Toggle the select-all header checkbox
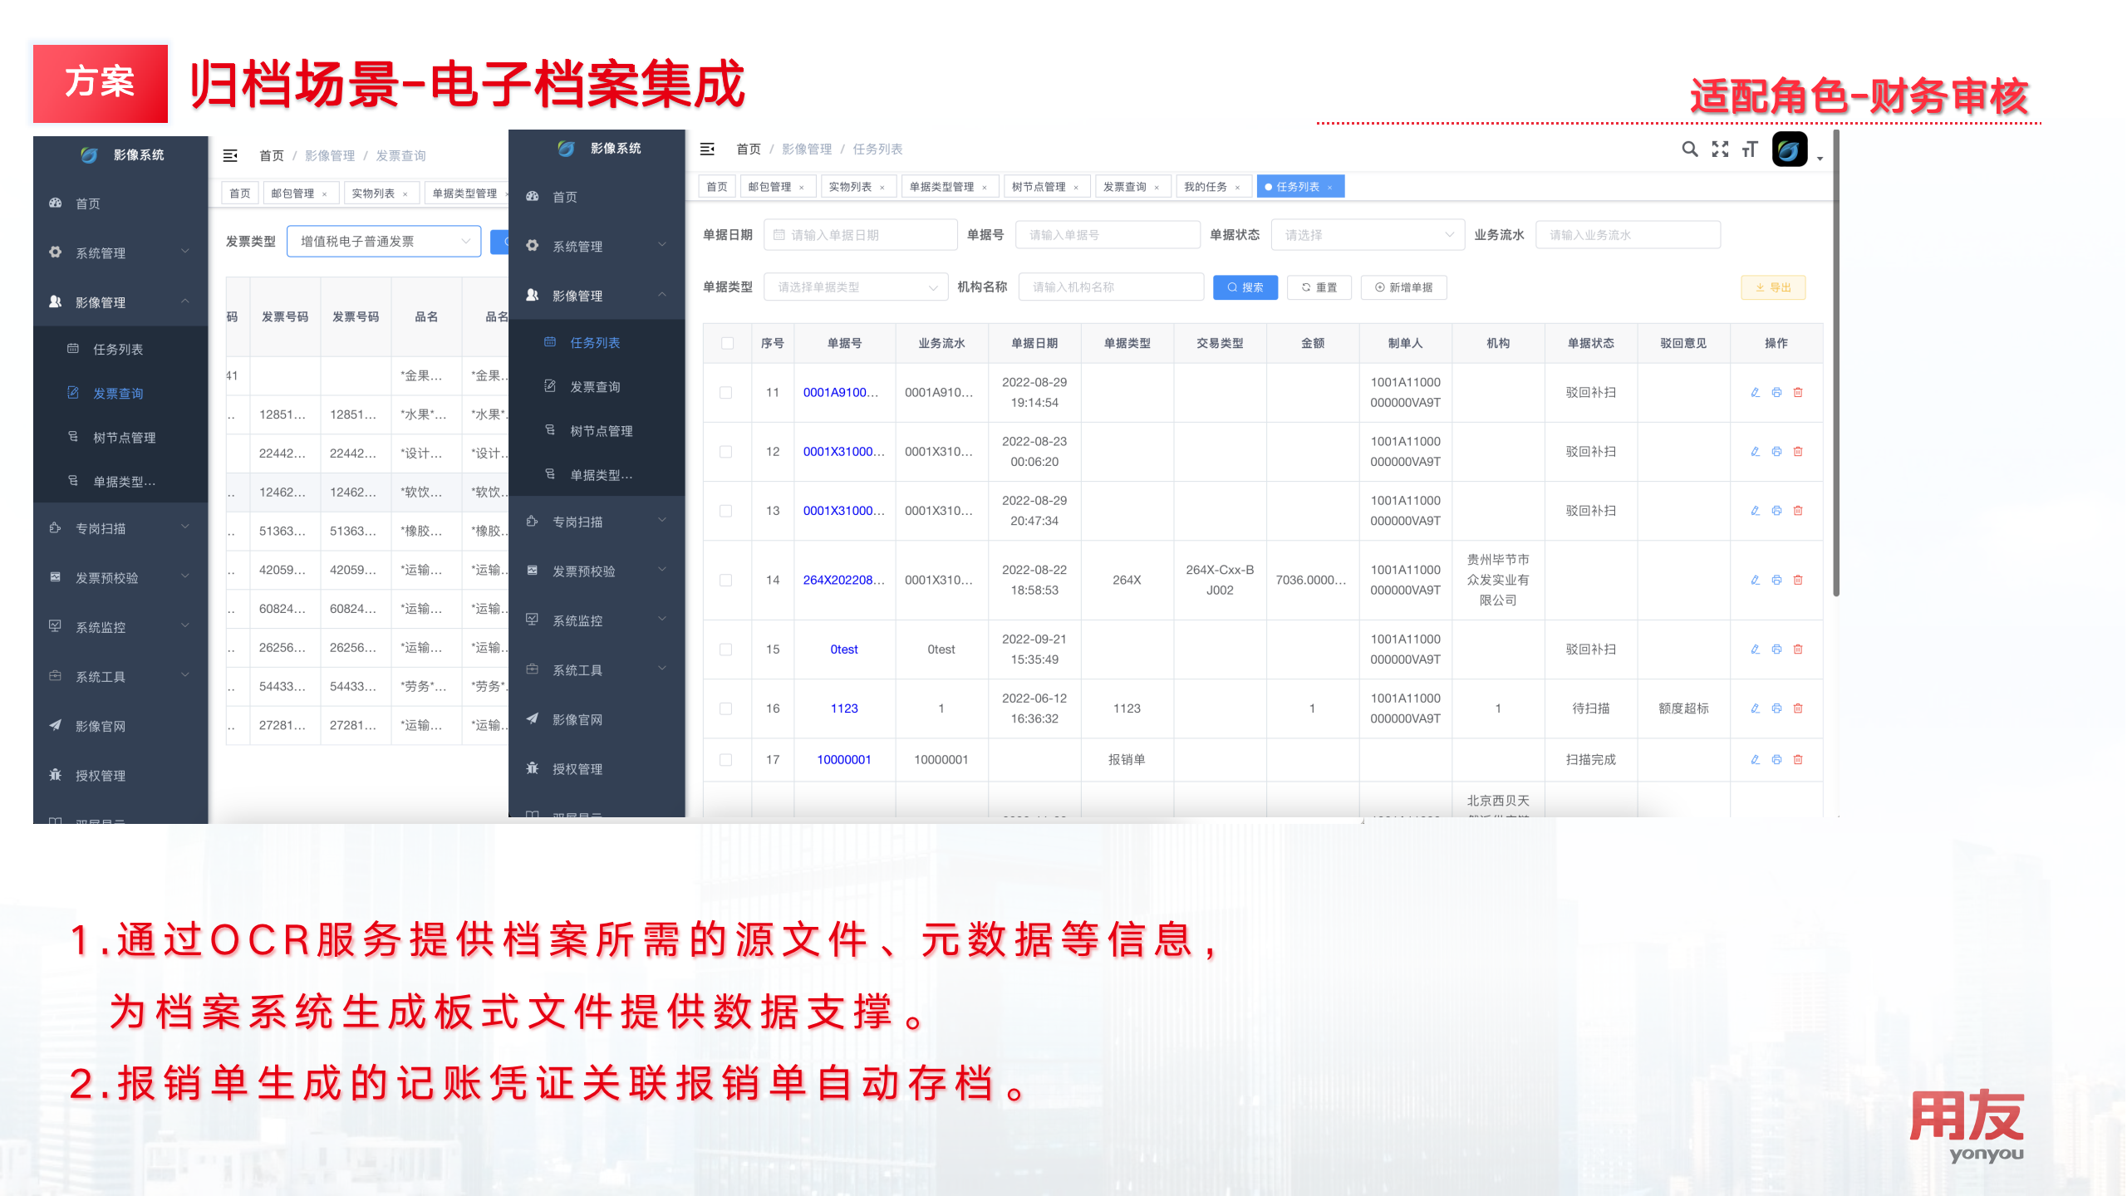 click(x=728, y=343)
